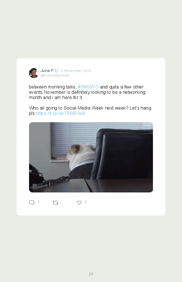Open June F's profile avatar
Screen dimensions: 182x282
[x=34, y=73]
